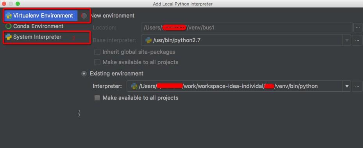This screenshot has height=148, width=363.
Task: Select the New environment radio button
Action: (x=84, y=16)
